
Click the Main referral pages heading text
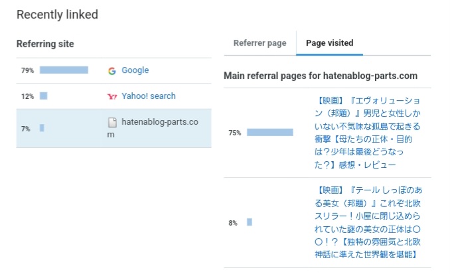pos(321,76)
